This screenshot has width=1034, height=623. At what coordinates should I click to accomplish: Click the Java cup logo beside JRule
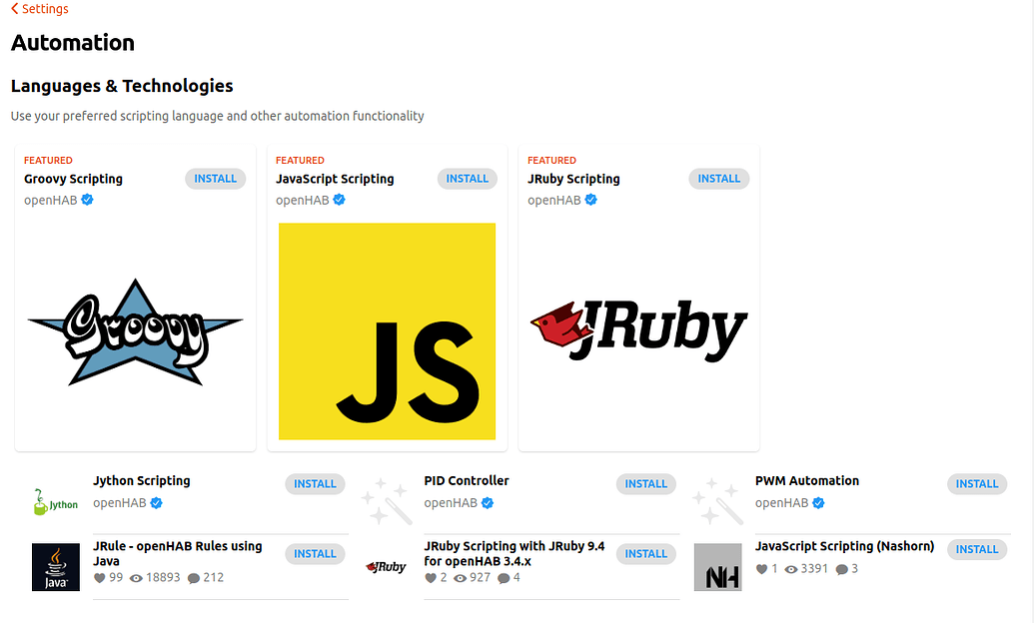pos(55,567)
